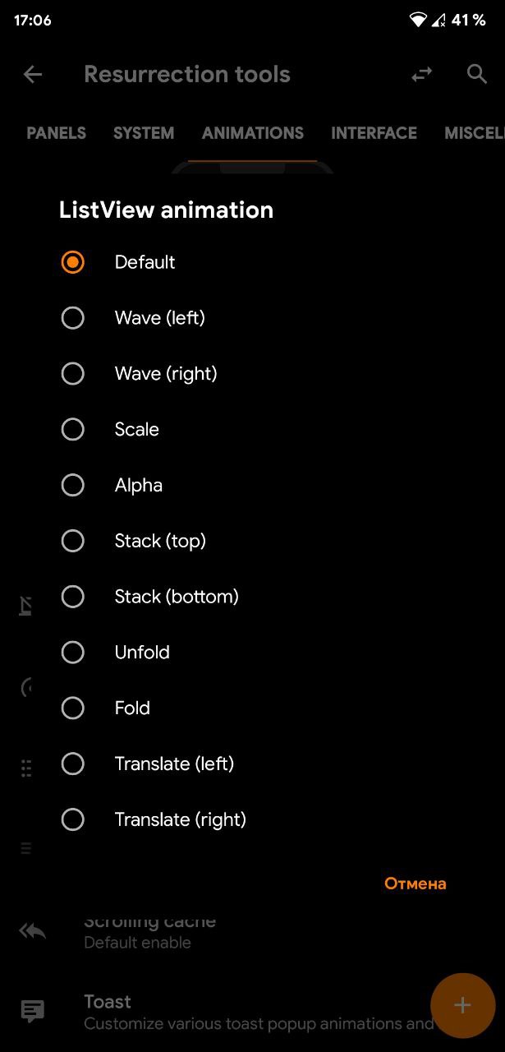Tap the swap arrows icon in header
Image resolution: width=505 pixels, height=1052 pixels.
tap(421, 75)
